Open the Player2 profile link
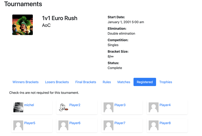The width and height of the screenshot is (202, 136). pos(75,105)
